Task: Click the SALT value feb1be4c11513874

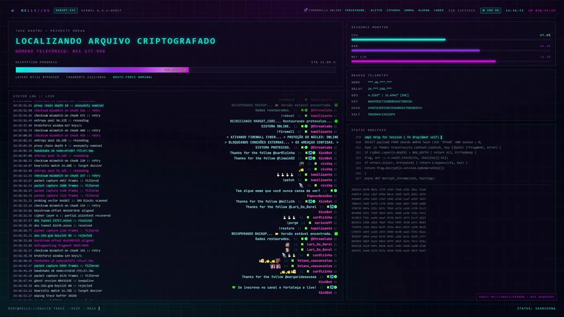Action: [382, 114]
